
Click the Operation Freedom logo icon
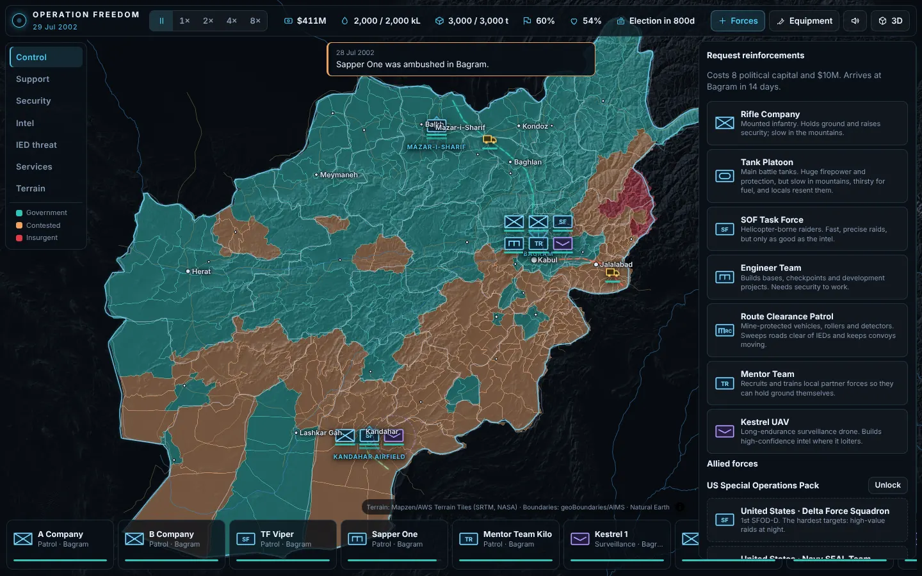pos(19,20)
